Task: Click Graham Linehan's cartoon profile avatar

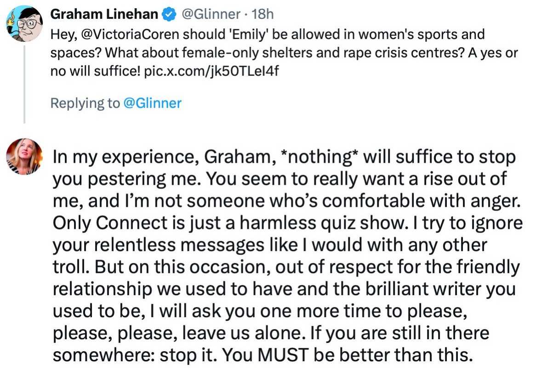Action: pyautogui.click(x=24, y=23)
